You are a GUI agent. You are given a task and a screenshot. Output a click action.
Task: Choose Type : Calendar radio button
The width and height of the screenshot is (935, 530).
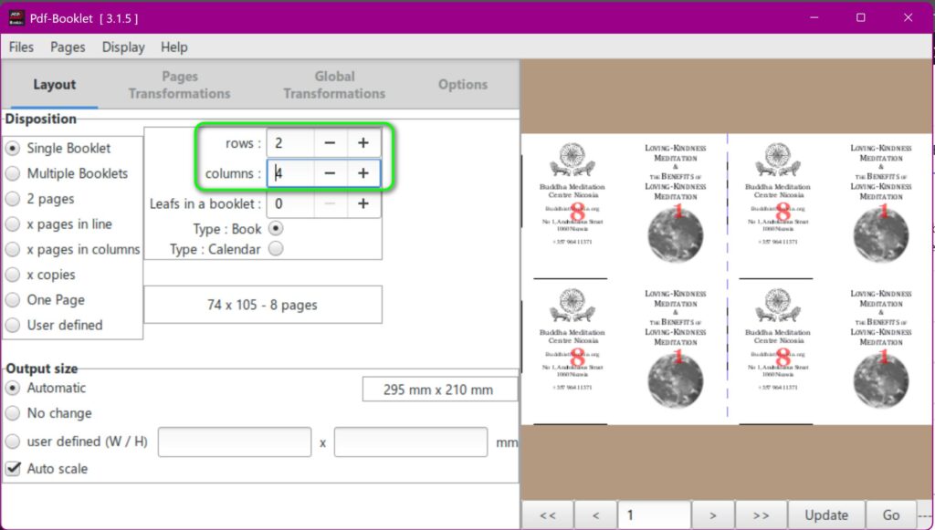(x=276, y=249)
